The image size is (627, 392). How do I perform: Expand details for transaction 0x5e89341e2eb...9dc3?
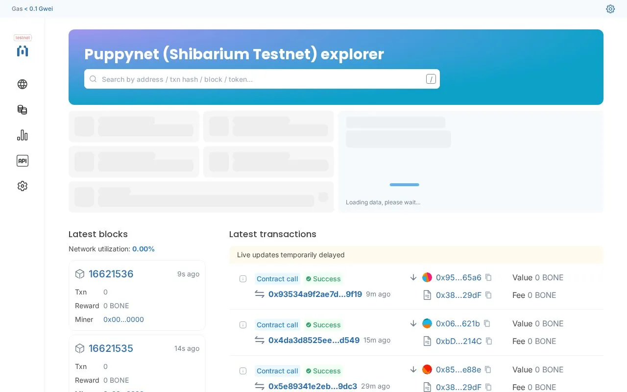pyautogui.click(x=243, y=371)
